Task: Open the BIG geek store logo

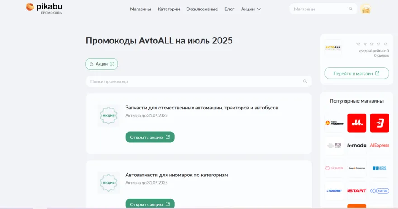Action: (x=334, y=146)
